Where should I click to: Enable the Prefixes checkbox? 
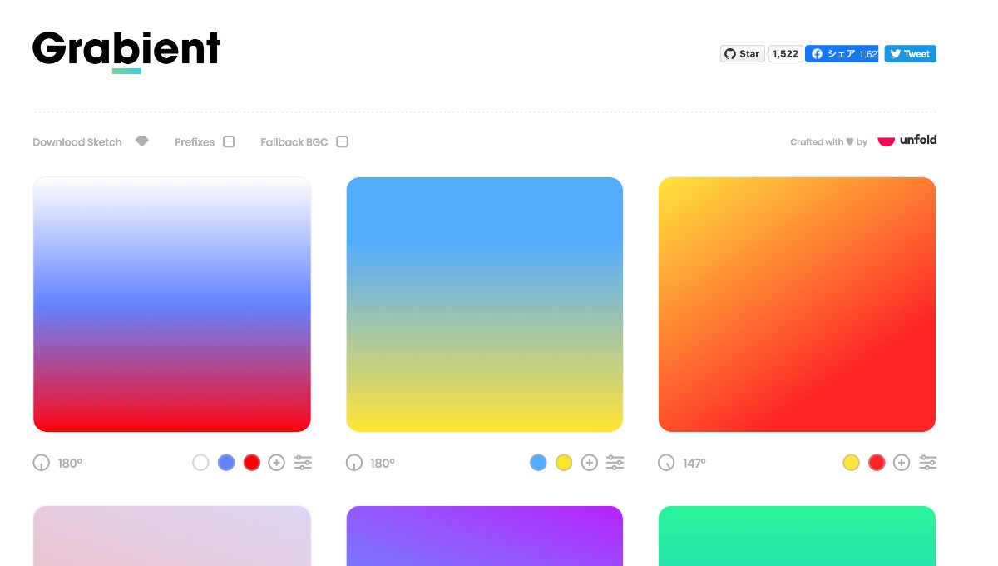pos(229,141)
